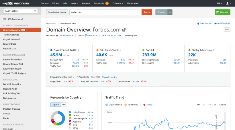The height and width of the screenshot is (130, 235).
Task: Open Traffic Analytics in sidebar
Action: click(11, 35)
